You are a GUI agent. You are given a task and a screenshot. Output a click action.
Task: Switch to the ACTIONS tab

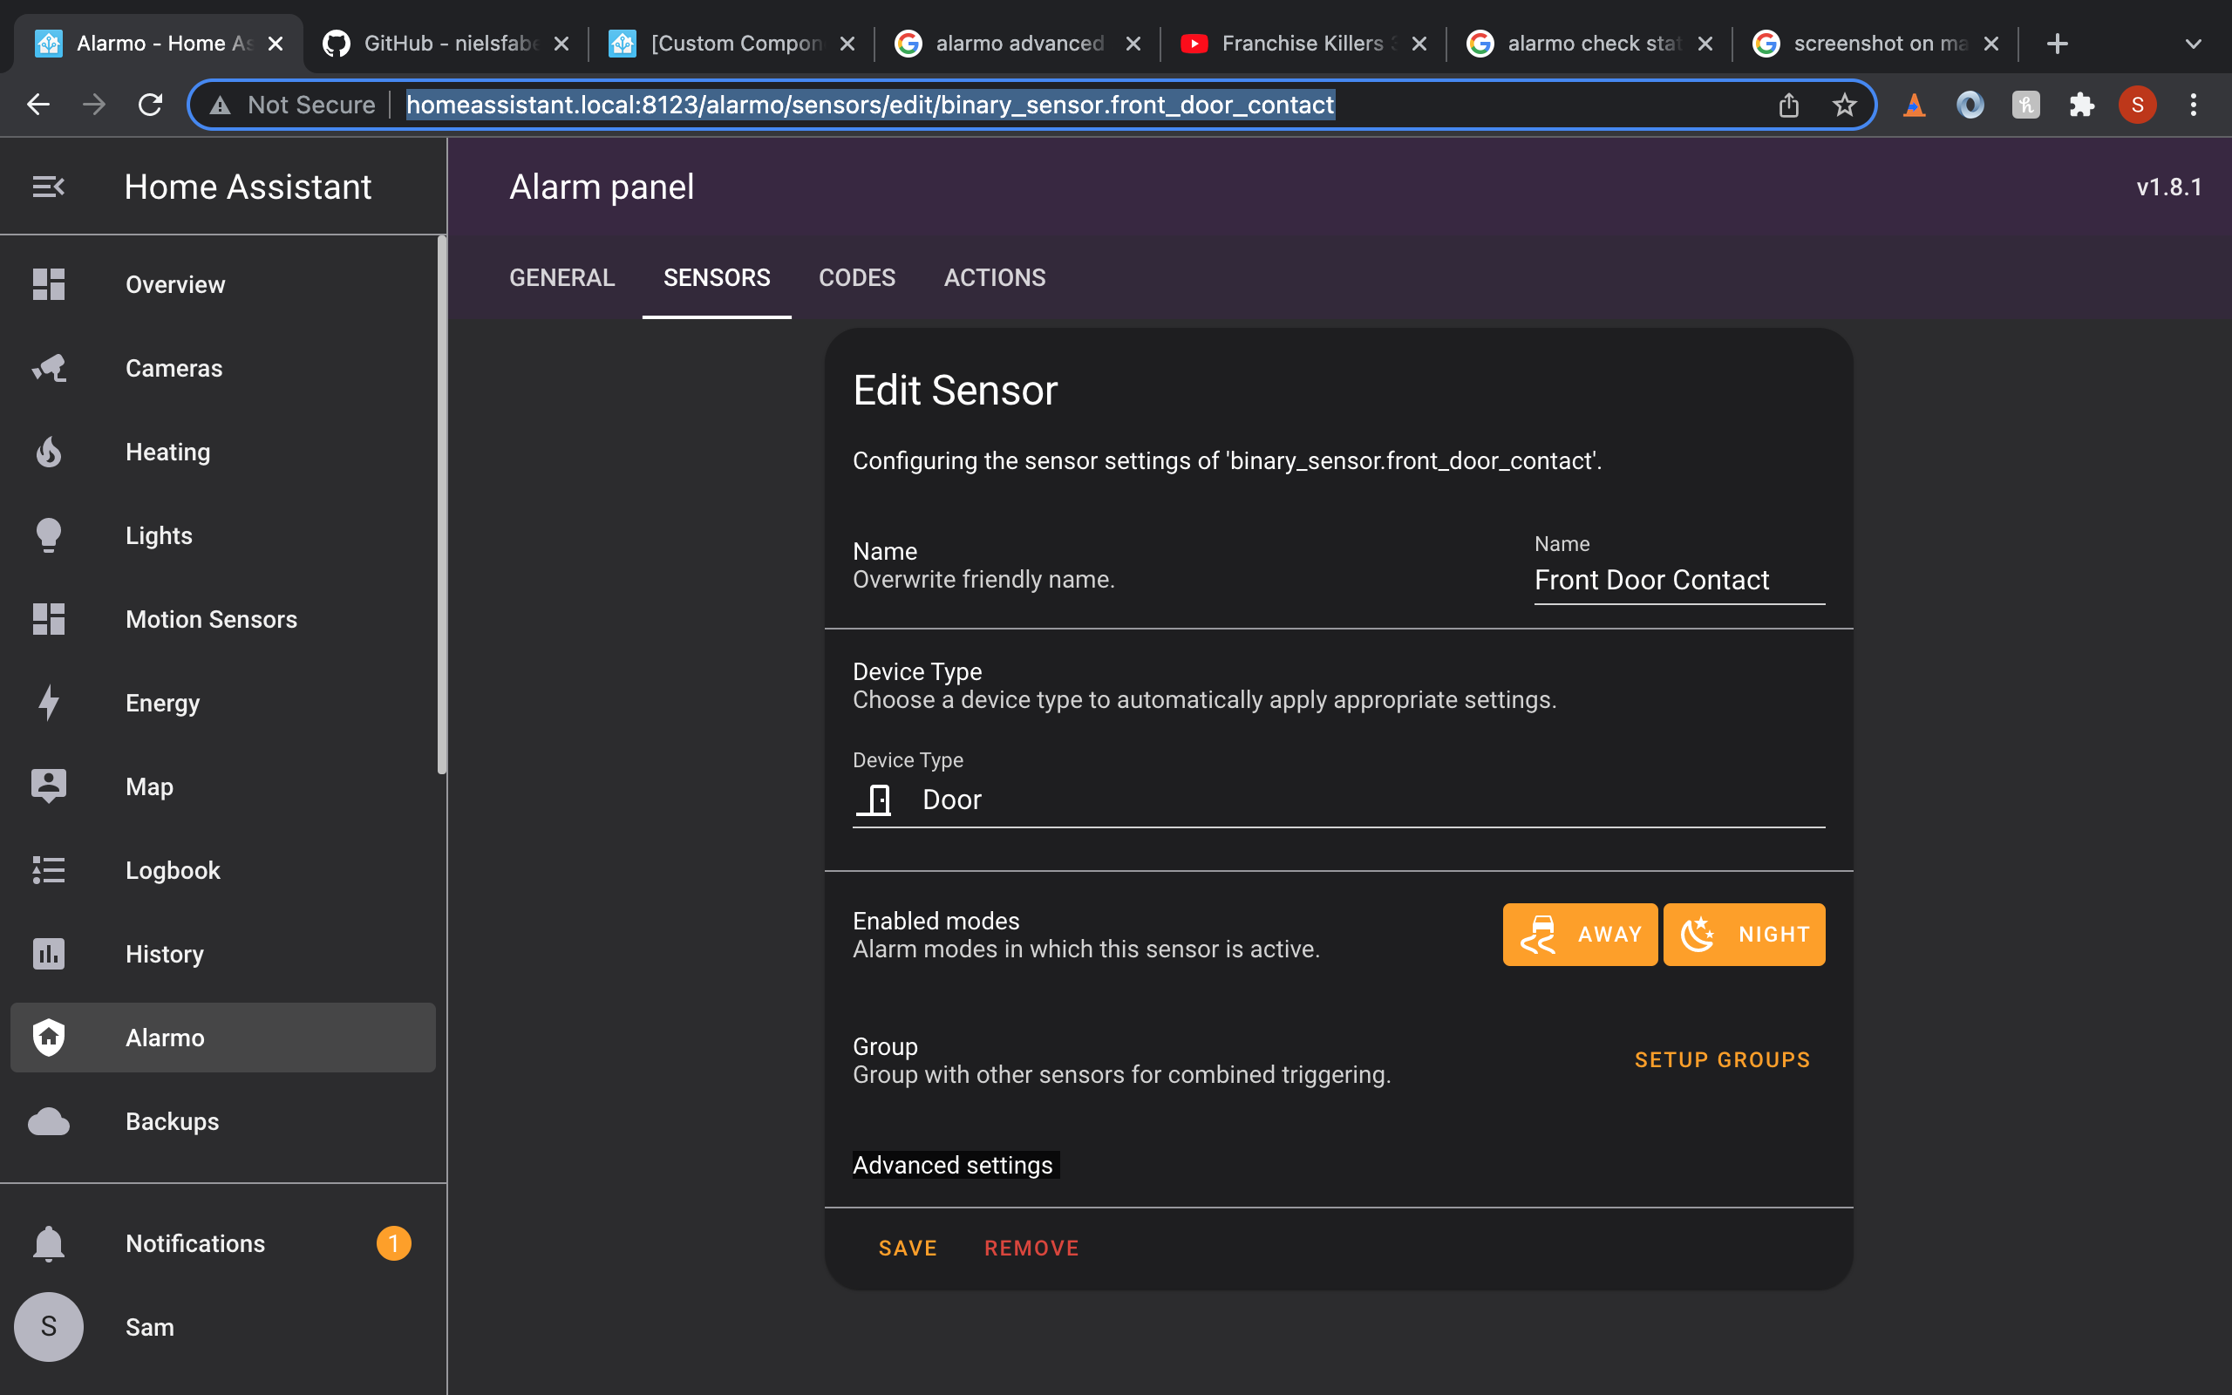pyautogui.click(x=994, y=278)
